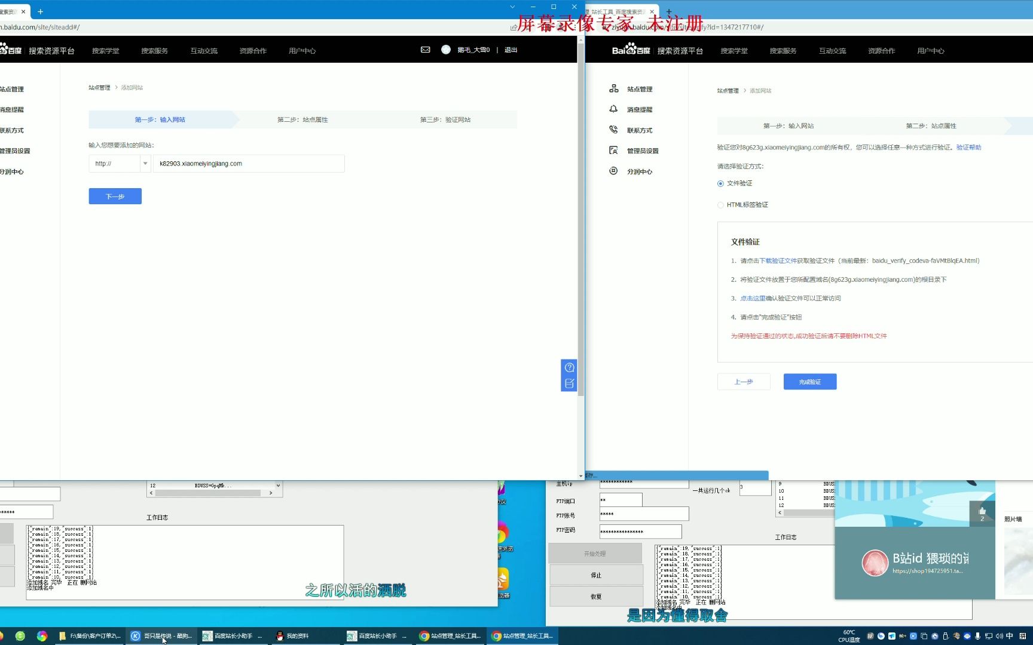Image resolution: width=1033 pixels, height=645 pixels.
Task: Click the FTP密码 input field
Action: 640,531
